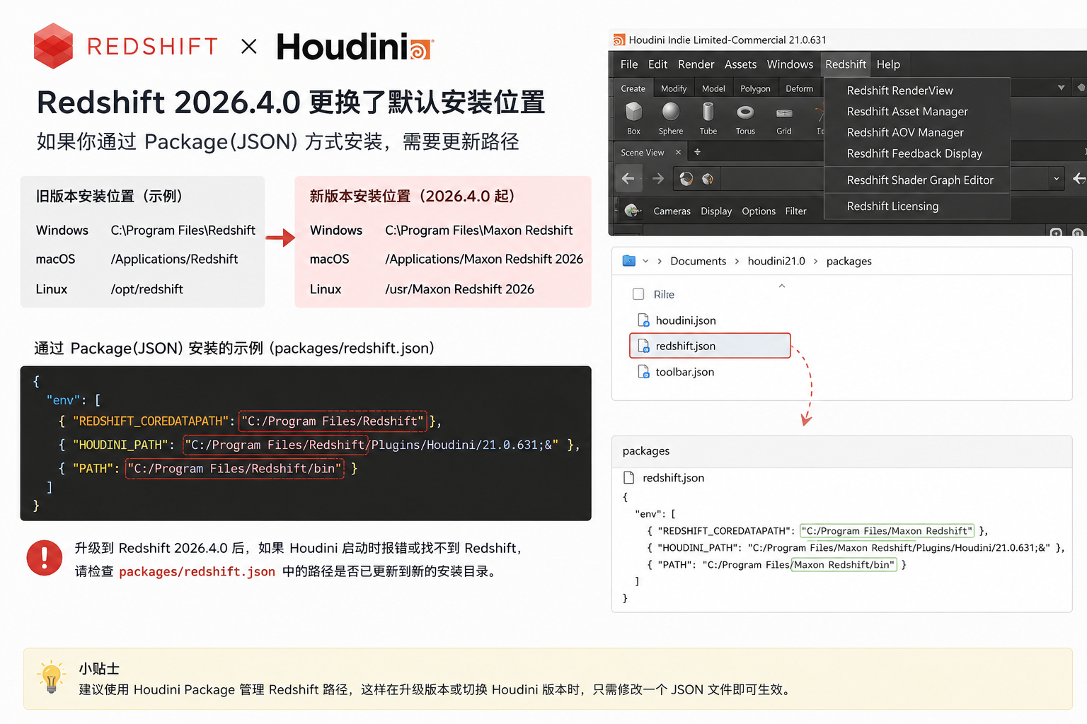Click the pentagon icon at shelf's right end
Viewport: 1087px width, 724px height.
(x=1081, y=88)
